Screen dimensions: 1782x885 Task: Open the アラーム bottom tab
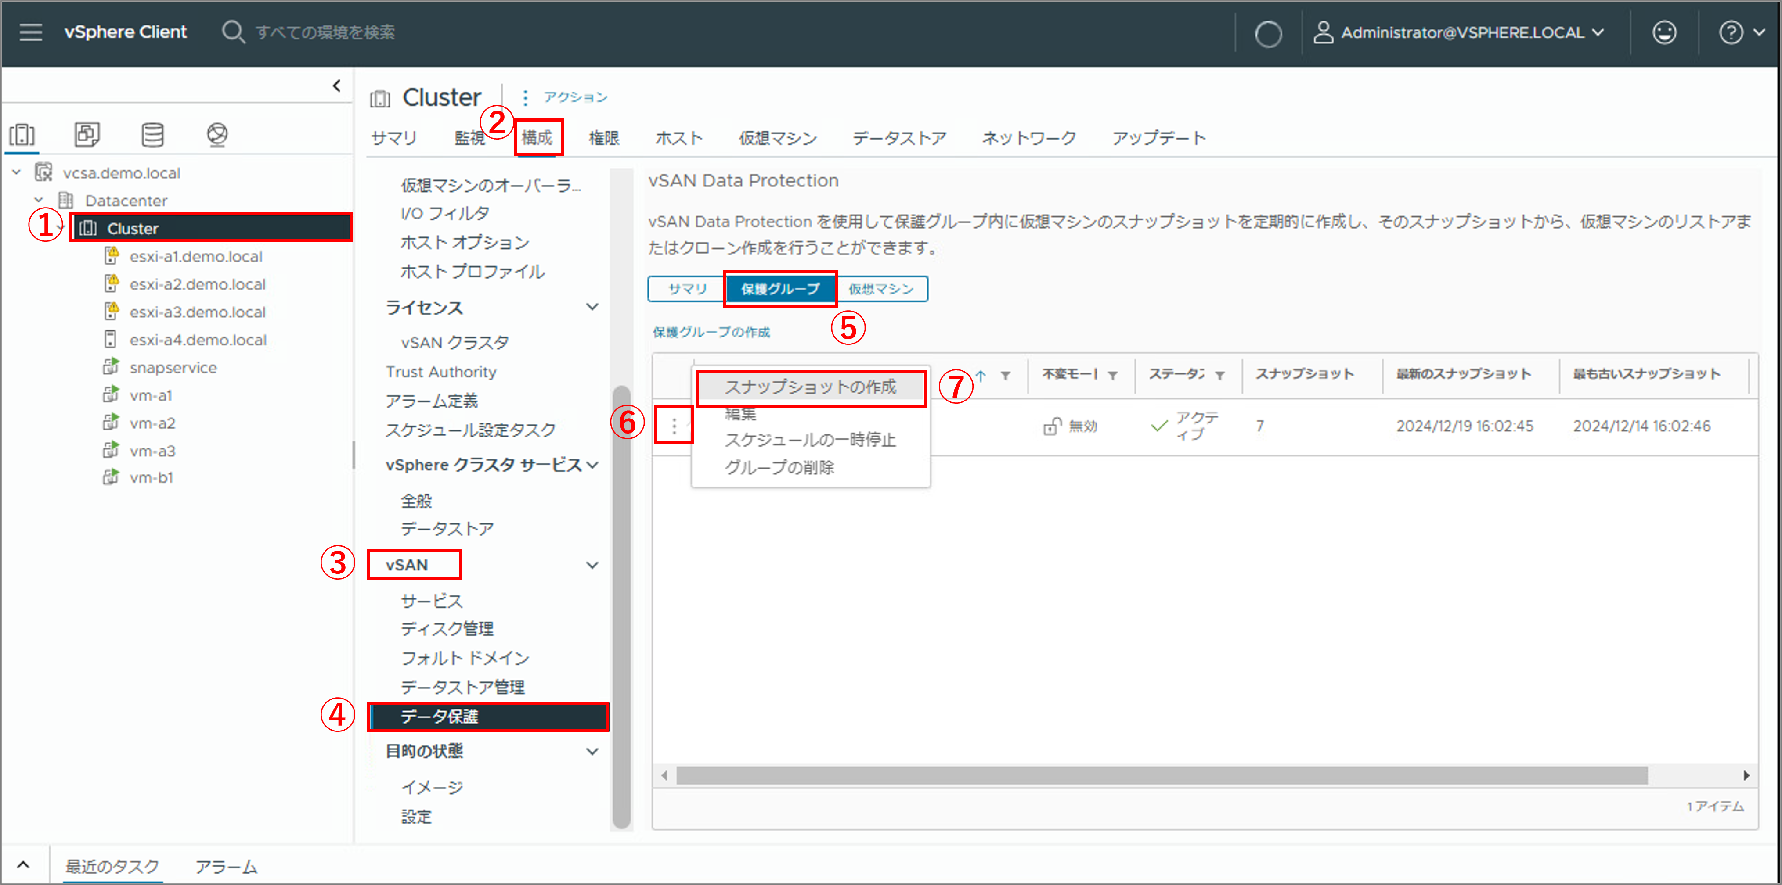(226, 866)
